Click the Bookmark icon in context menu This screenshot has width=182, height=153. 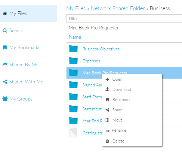click(107, 100)
